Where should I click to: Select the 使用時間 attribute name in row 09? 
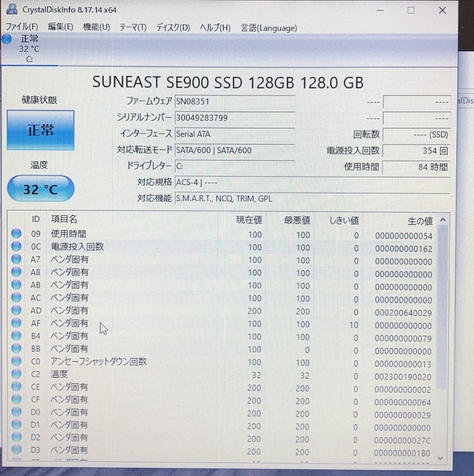(68, 233)
